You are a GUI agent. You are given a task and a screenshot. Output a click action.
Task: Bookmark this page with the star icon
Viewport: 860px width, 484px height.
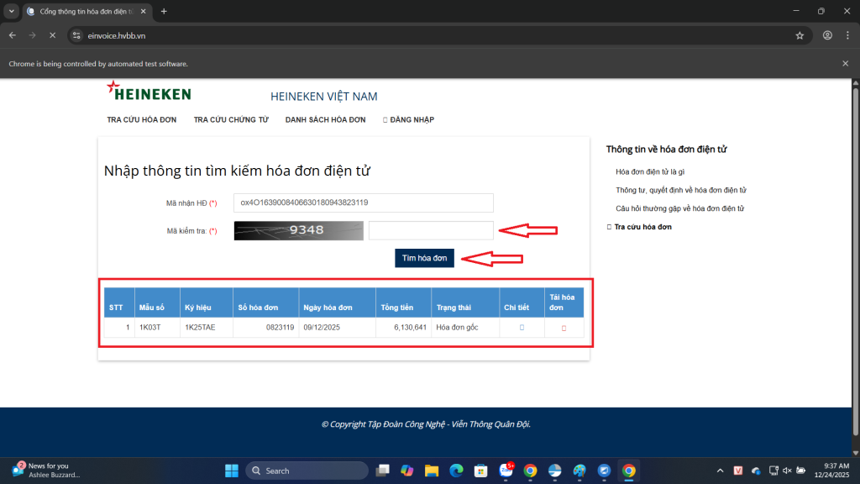tap(800, 35)
